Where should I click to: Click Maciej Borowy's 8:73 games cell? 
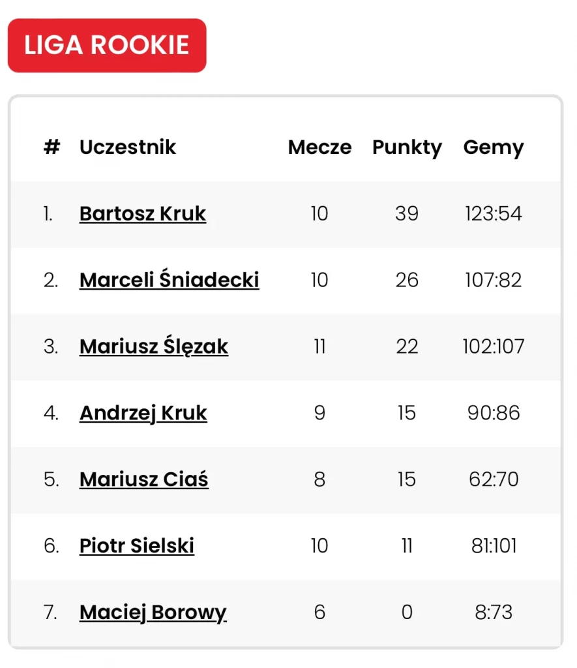(x=494, y=612)
